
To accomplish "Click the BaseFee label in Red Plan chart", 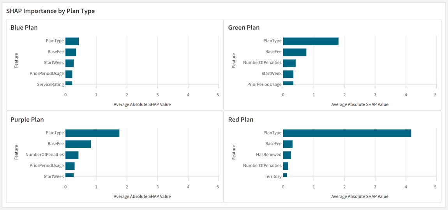I will tap(273, 144).
